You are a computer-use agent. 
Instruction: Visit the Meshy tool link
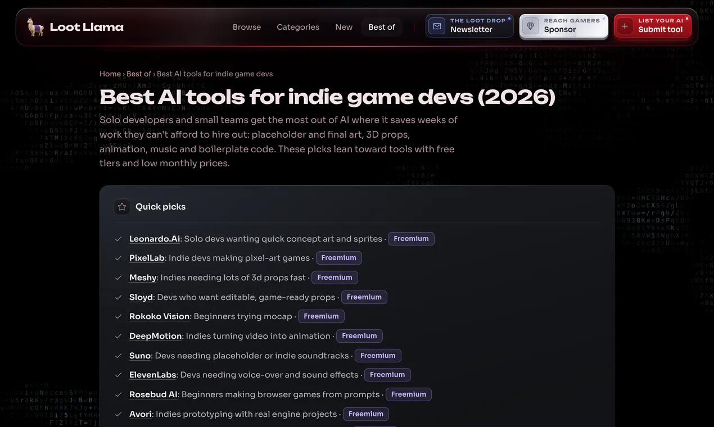coord(143,278)
